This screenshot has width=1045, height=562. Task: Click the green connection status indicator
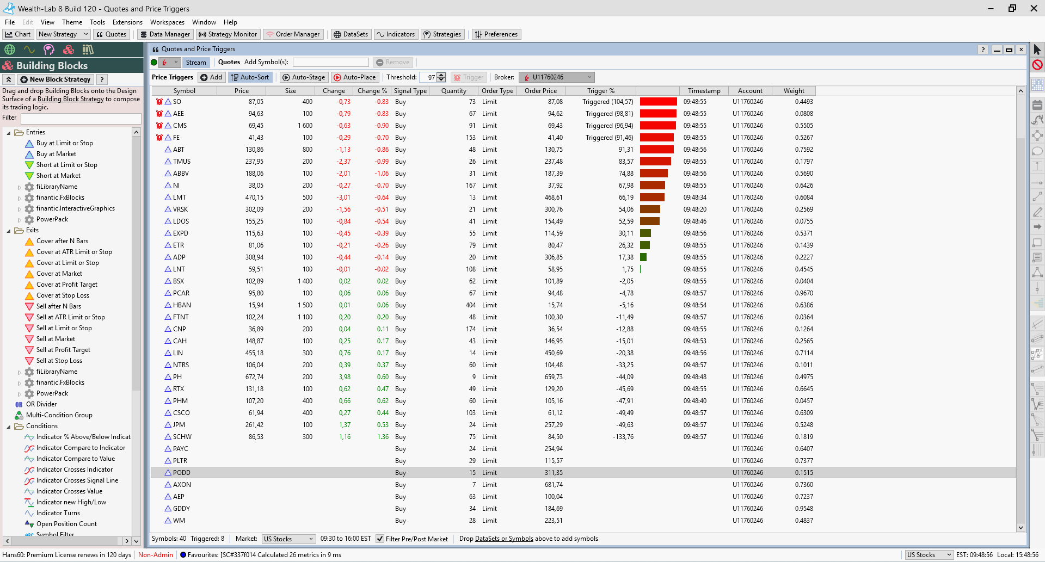pyautogui.click(x=154, y=63)
